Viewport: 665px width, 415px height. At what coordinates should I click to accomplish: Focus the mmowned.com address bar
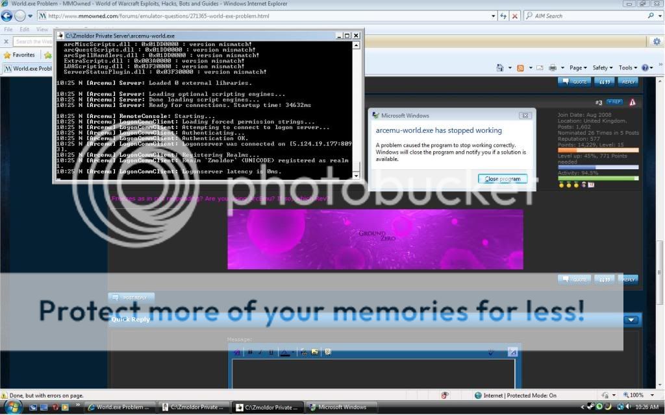point(267,16)
